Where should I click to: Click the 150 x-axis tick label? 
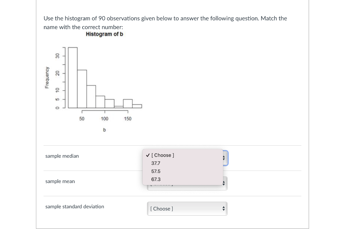point(128,119)
